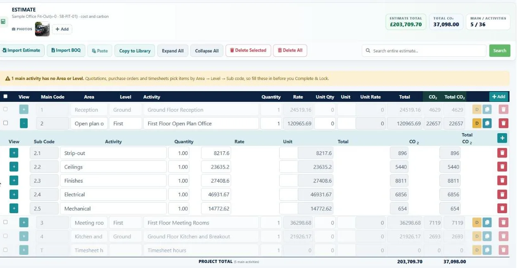Collapse main activity 2 Open Plan Office
This screenshot has height=268, width=517.
tap(24, 123)
